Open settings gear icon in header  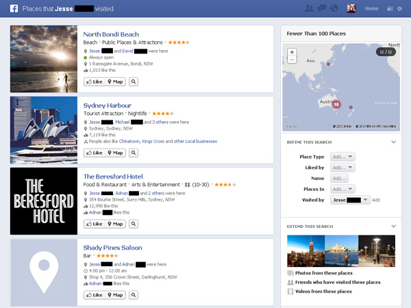399,9
